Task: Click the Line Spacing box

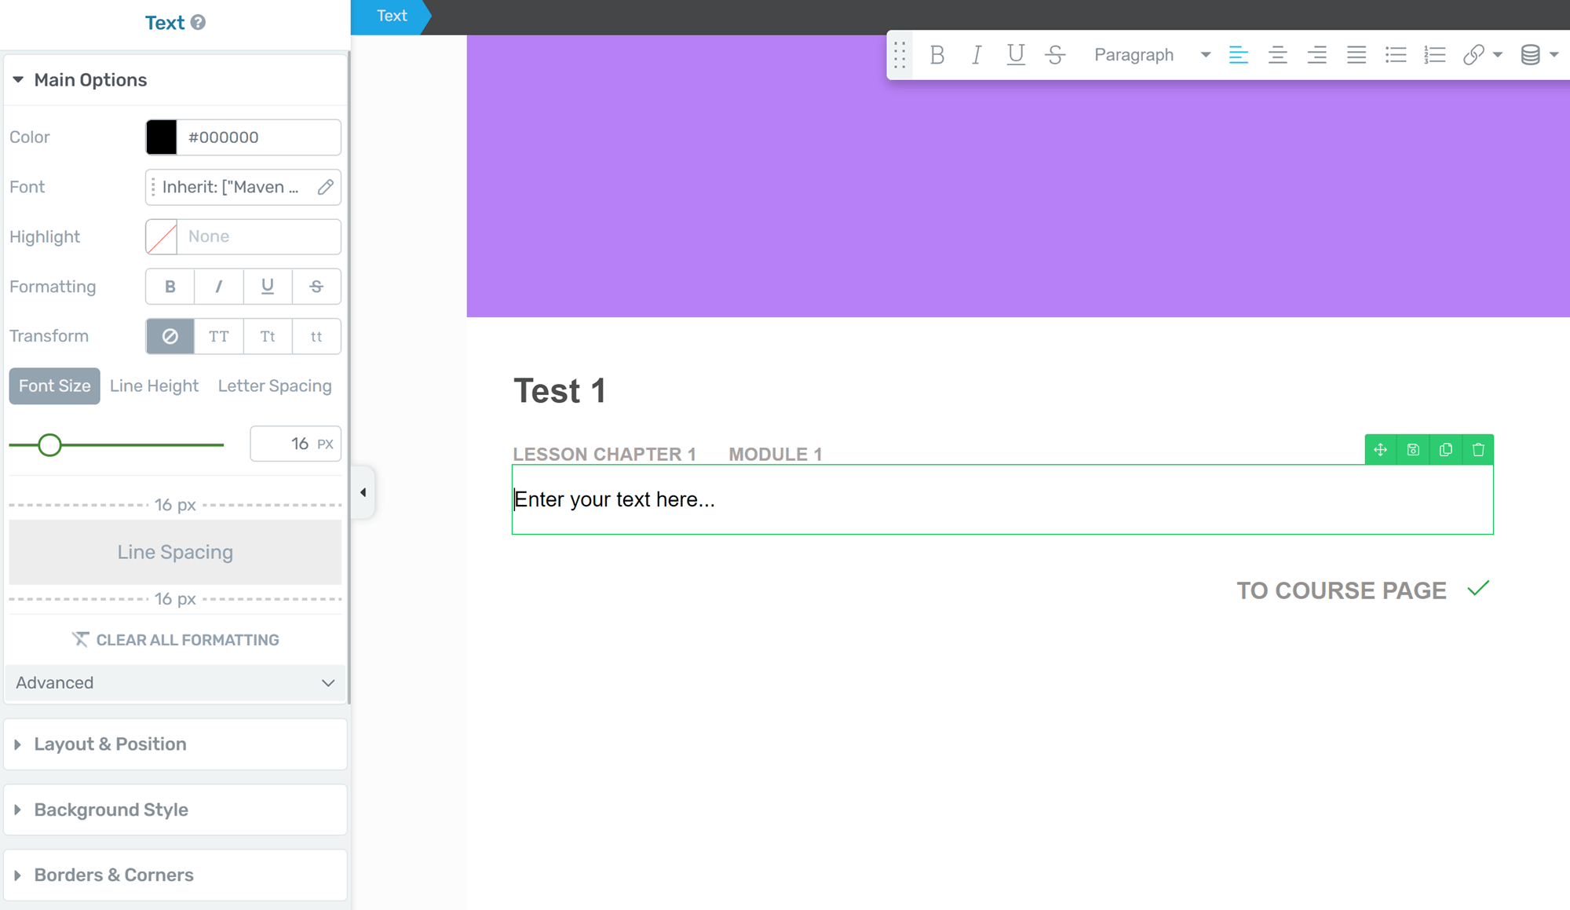Action: click(x=175, y=552)
